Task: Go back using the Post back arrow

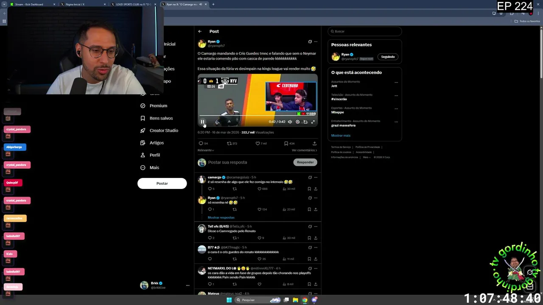Action: tap(200, 31)
